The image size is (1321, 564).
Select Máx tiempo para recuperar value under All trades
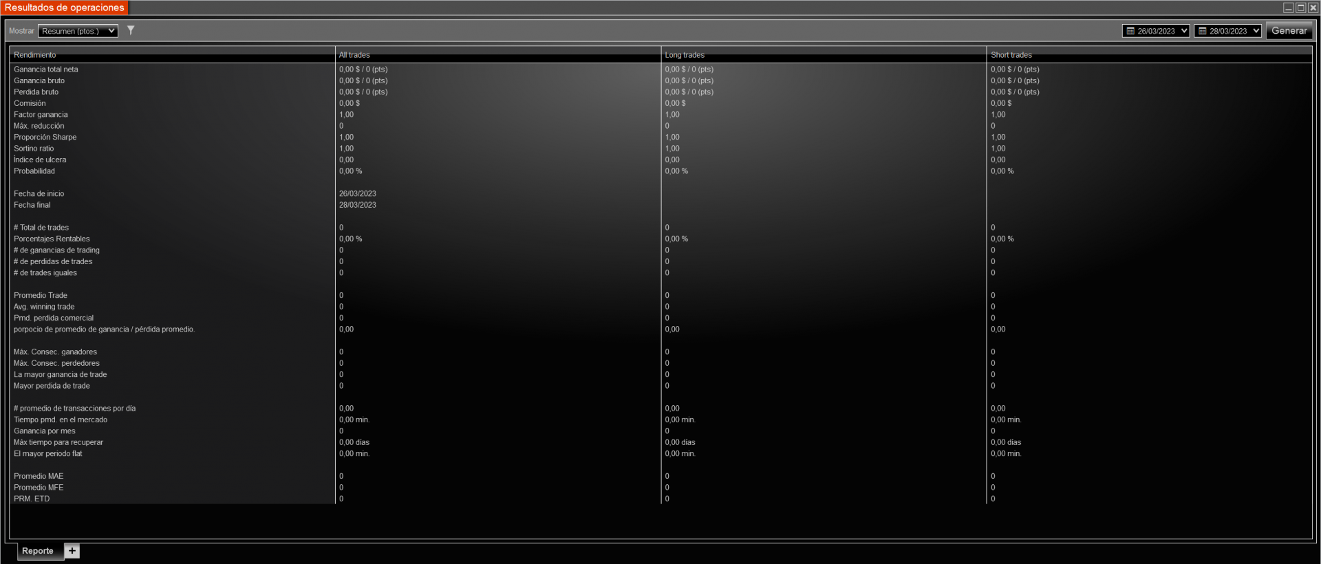tap(354, 442)
